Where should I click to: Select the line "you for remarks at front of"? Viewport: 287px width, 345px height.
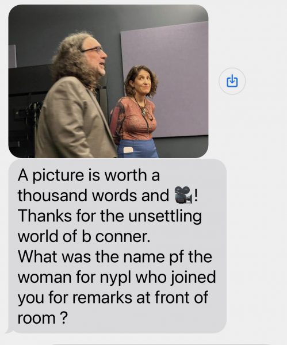pos(113,298)
